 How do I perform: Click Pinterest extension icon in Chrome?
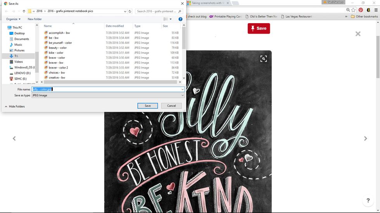361,10
